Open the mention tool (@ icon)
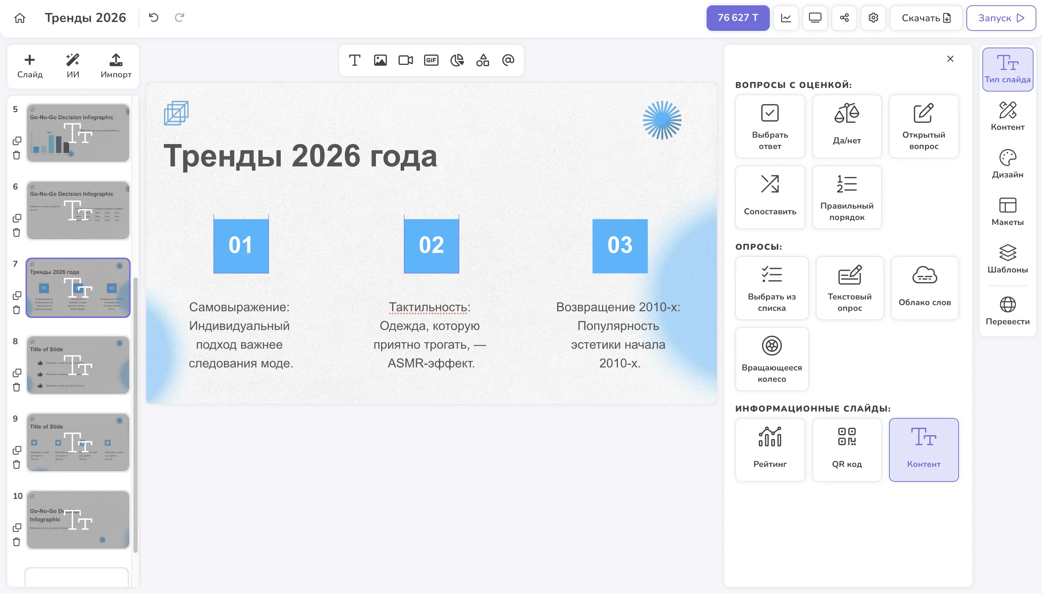Viewport: 1042px width, 594px height. (x=507, y=60)
